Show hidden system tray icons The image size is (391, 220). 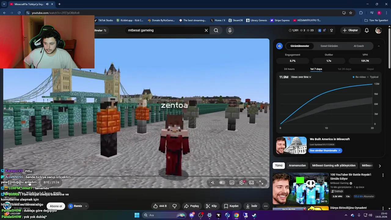point(345,215)
